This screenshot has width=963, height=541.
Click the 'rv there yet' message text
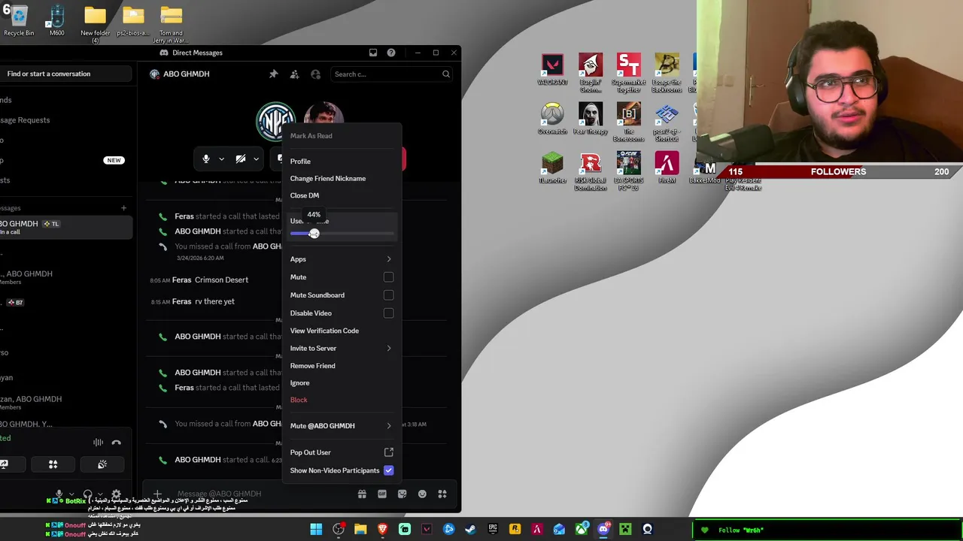pyautogui.click(x=214, y=301)
